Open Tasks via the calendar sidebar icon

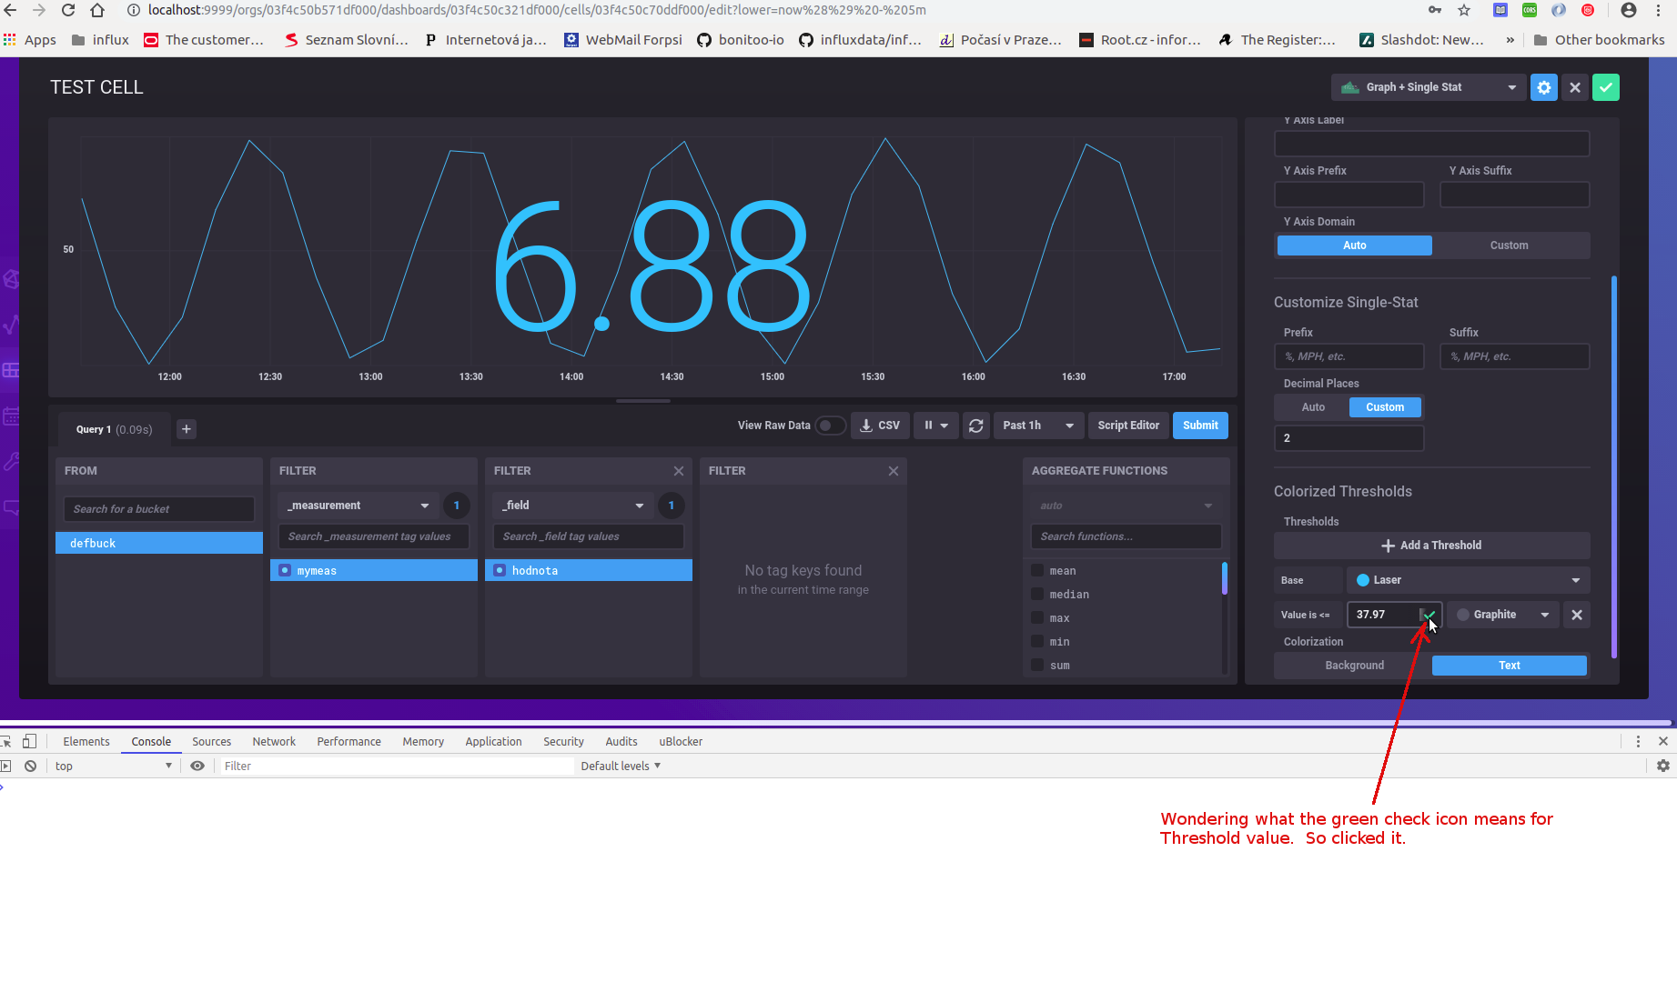click(11, 416)
